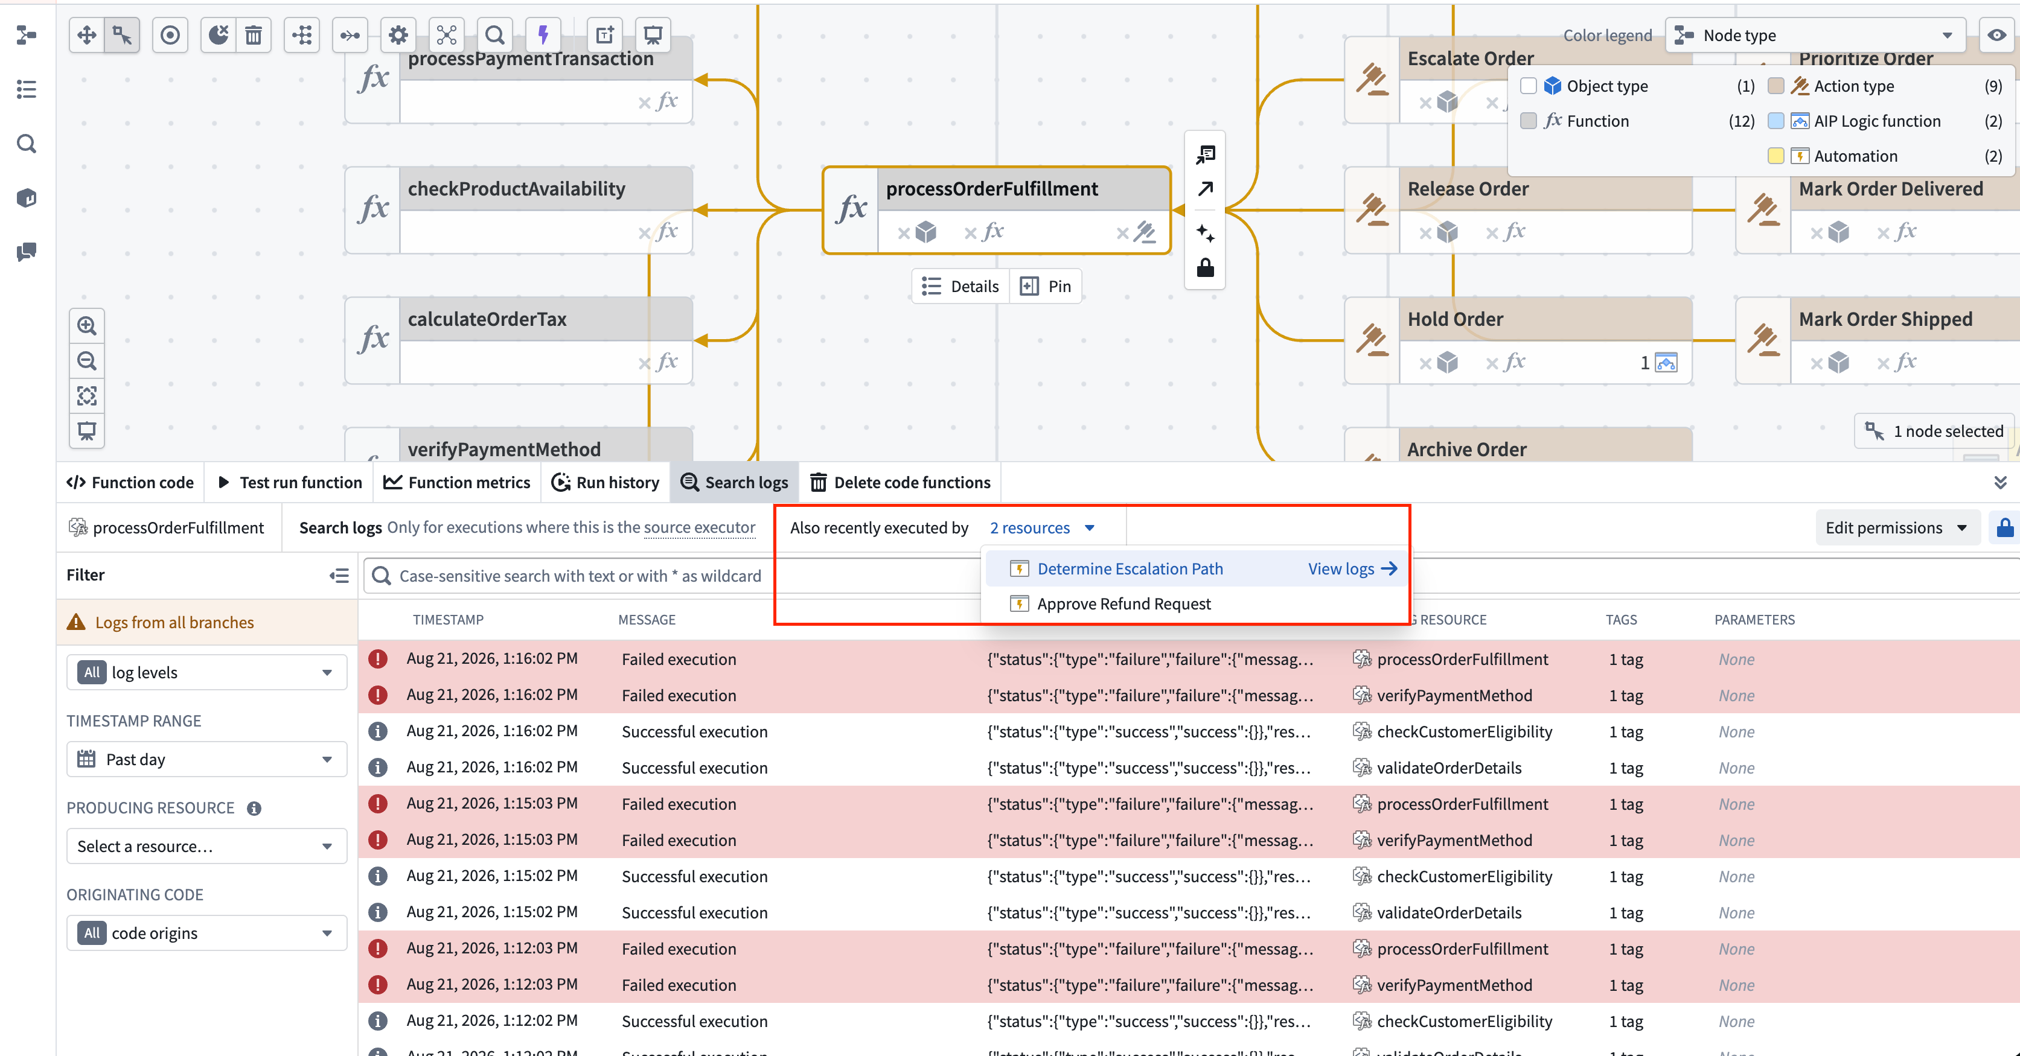Click presentation mode icon in top toolbar

pos(653,35)
